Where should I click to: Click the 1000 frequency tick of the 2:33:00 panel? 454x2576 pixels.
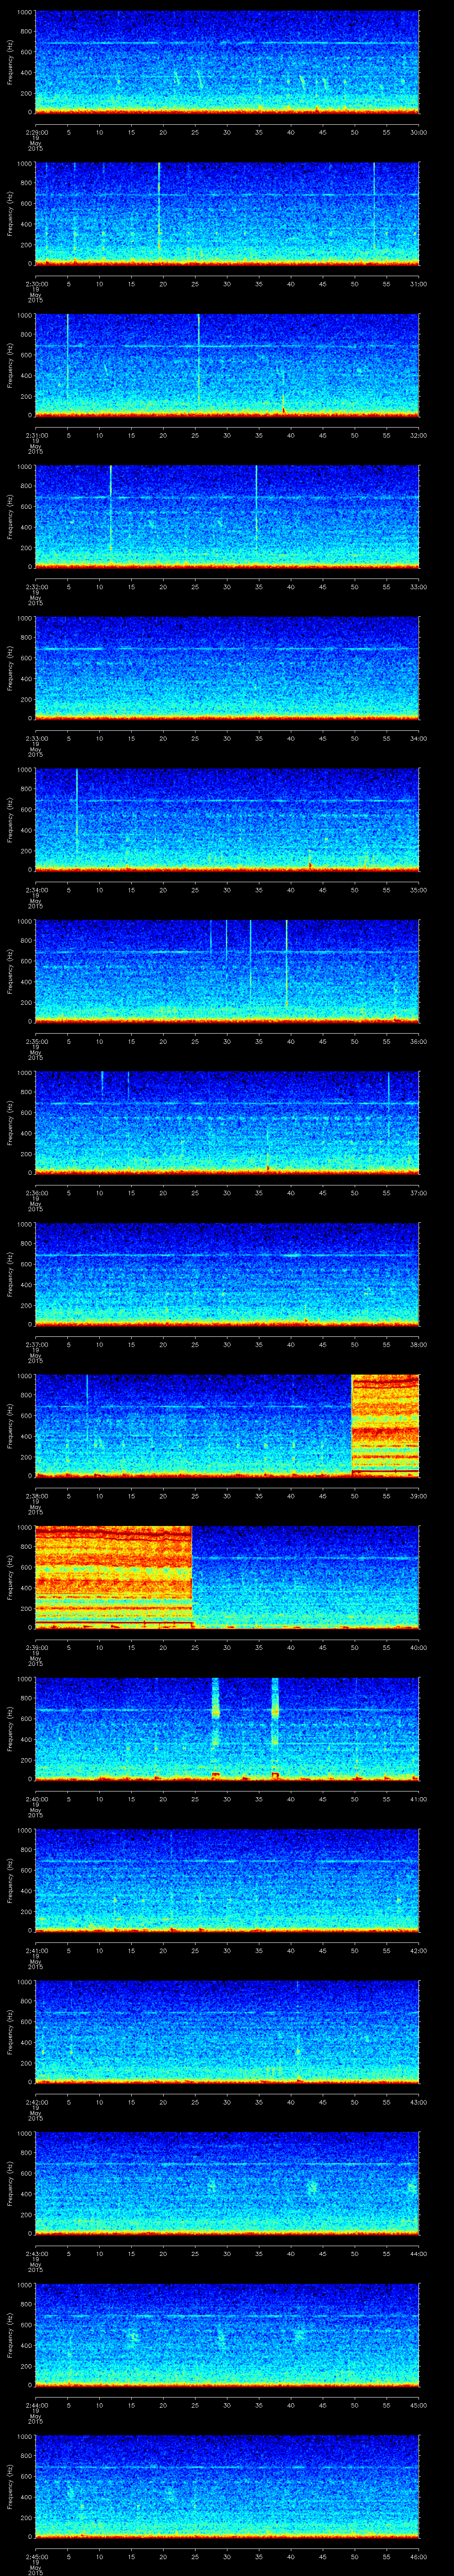click(24, 619)
